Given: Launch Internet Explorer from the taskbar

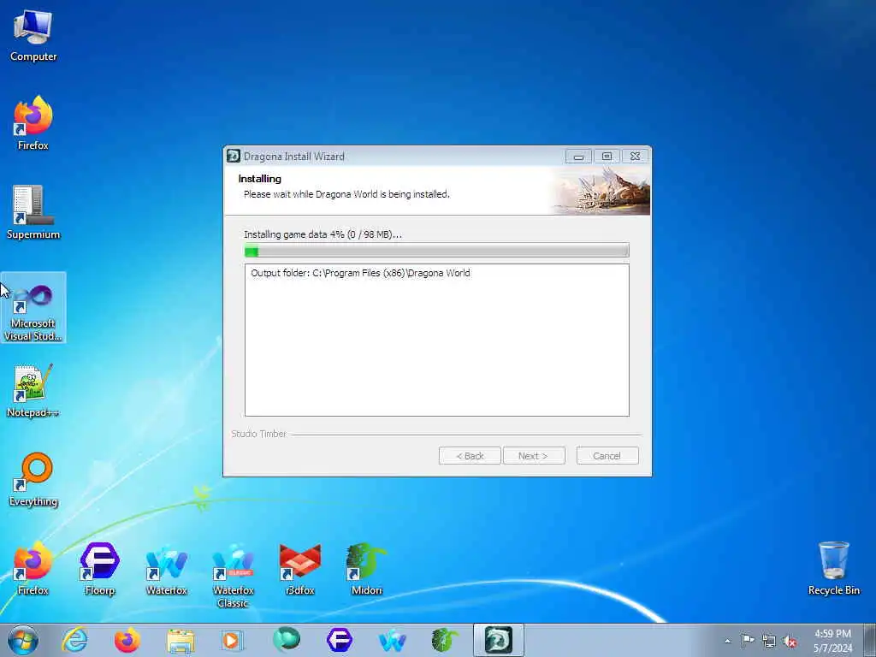Looking at the screenshot, I should point(75,640).
